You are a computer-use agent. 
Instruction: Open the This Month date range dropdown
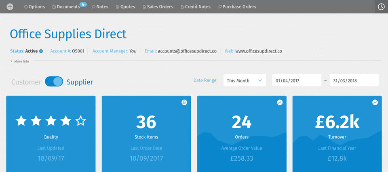245,80
